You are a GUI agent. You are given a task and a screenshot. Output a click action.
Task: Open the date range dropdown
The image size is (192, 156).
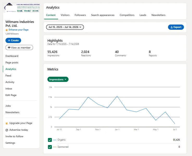pos(65,27)
